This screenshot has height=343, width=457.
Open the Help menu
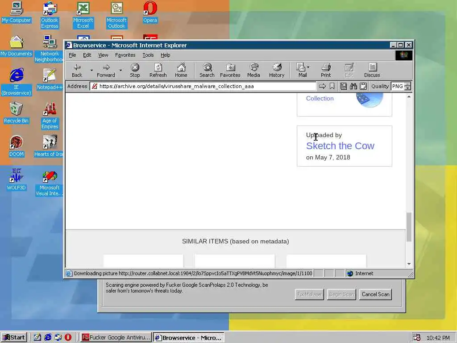coord(165,55)
